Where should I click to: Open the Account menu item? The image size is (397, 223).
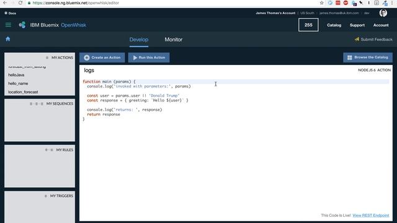tap(381, 25)
